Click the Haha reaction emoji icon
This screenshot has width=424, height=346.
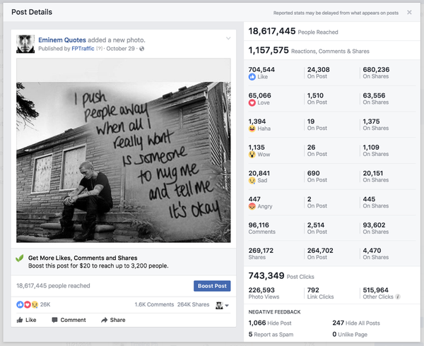(252, 129)
